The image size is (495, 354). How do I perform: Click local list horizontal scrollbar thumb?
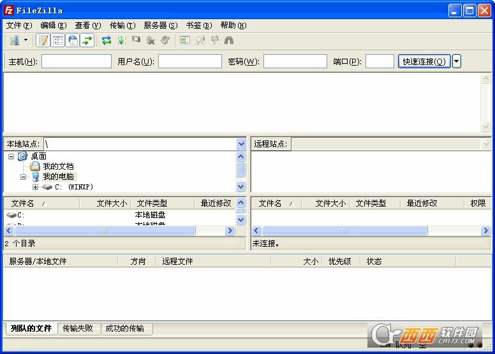(x=105, y=231)
